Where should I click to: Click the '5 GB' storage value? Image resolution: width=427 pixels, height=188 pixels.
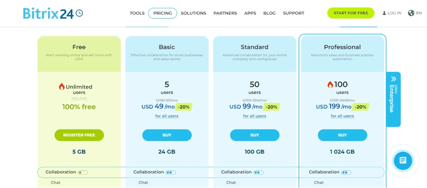pyautogui.click(x=79, y=152)
